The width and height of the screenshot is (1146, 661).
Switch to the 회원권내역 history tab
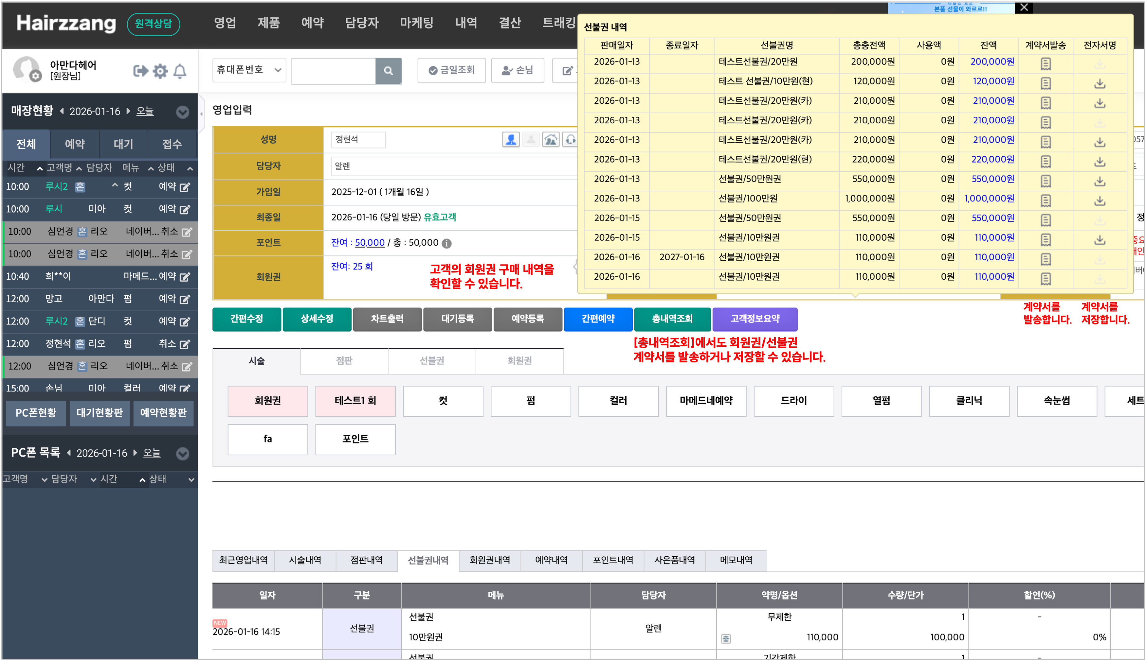point(490,560)
